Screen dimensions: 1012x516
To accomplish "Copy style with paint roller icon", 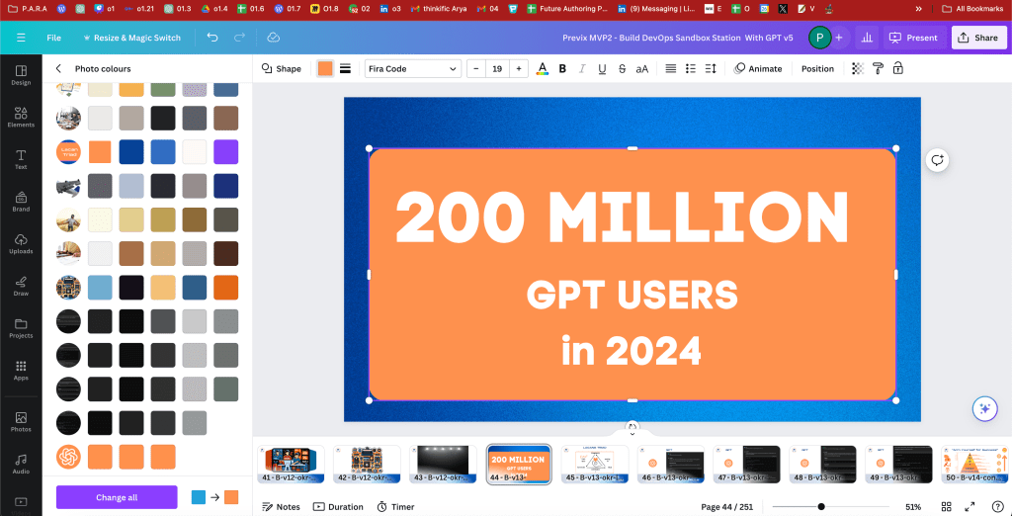I will click(x=878, y=68).
